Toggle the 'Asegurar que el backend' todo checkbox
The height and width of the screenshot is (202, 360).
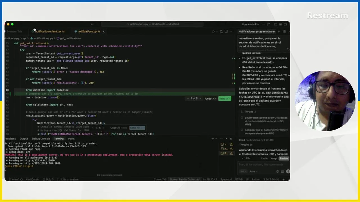click(x=242, y=130)
